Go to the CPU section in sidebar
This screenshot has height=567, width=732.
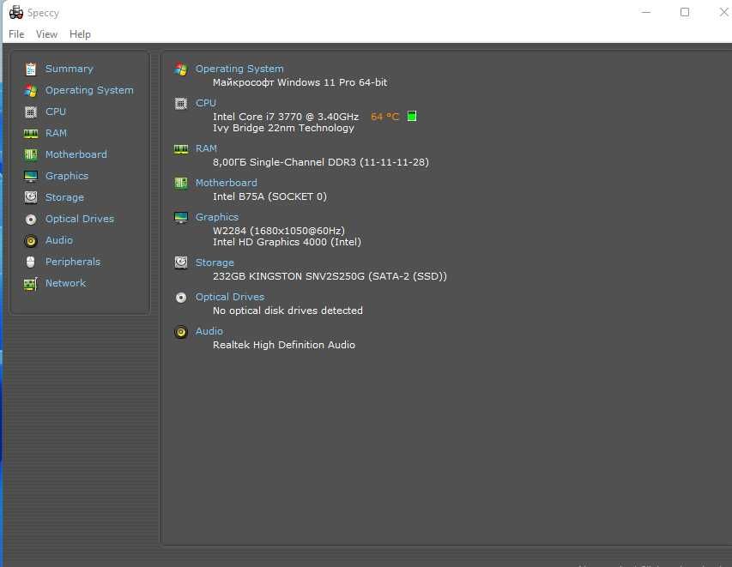point(56,112)
